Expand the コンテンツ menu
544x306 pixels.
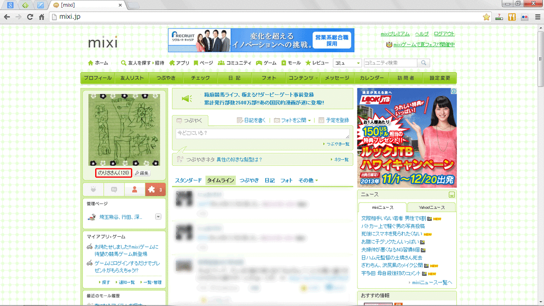303,78
